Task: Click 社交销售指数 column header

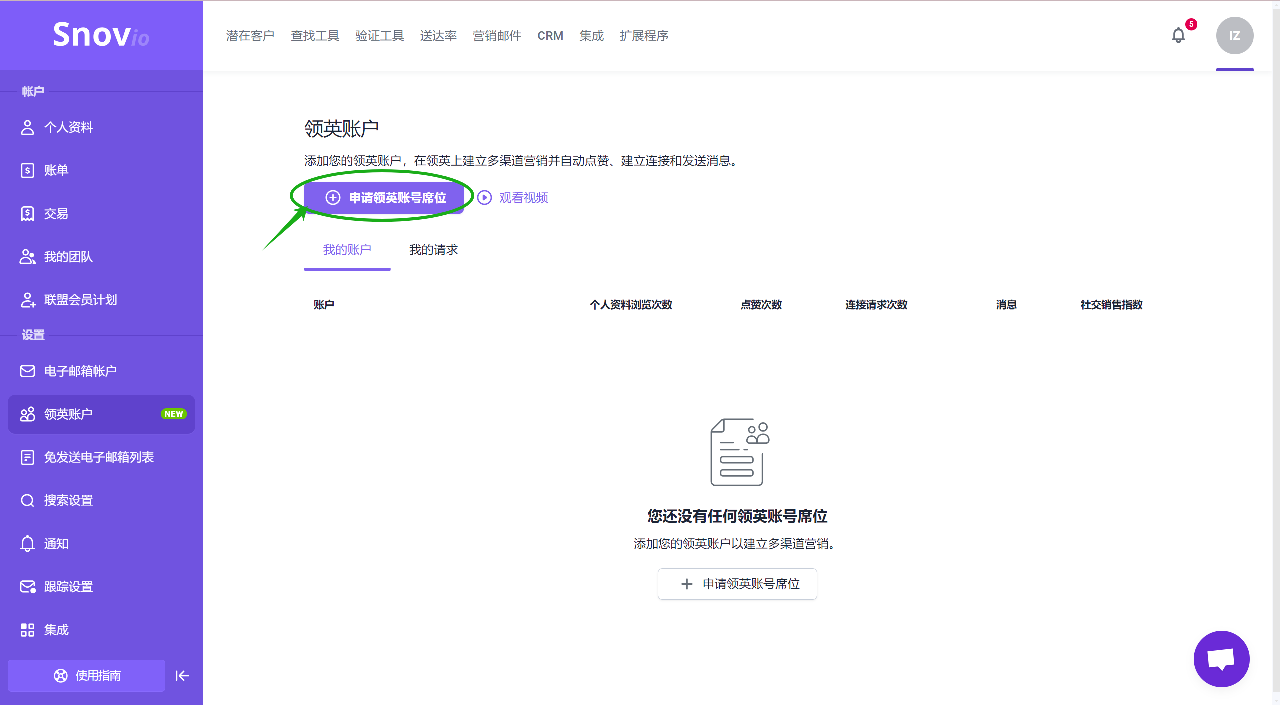Action: (x=1111, y=304)
